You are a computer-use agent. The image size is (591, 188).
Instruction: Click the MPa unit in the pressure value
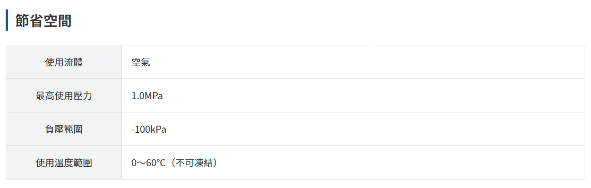pyautogui.click(x=154, y=96)
